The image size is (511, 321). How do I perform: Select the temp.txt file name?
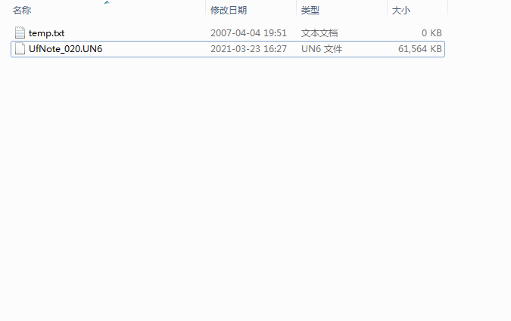(x=47, y=33)
